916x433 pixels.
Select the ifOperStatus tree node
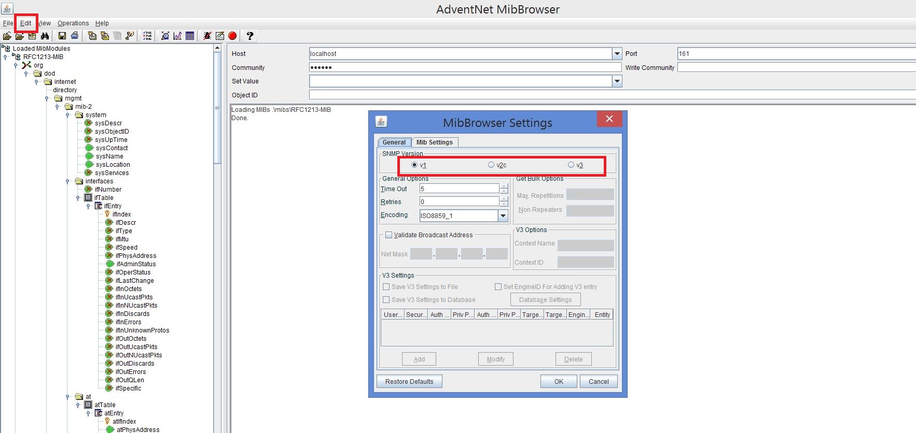[133, 272]
